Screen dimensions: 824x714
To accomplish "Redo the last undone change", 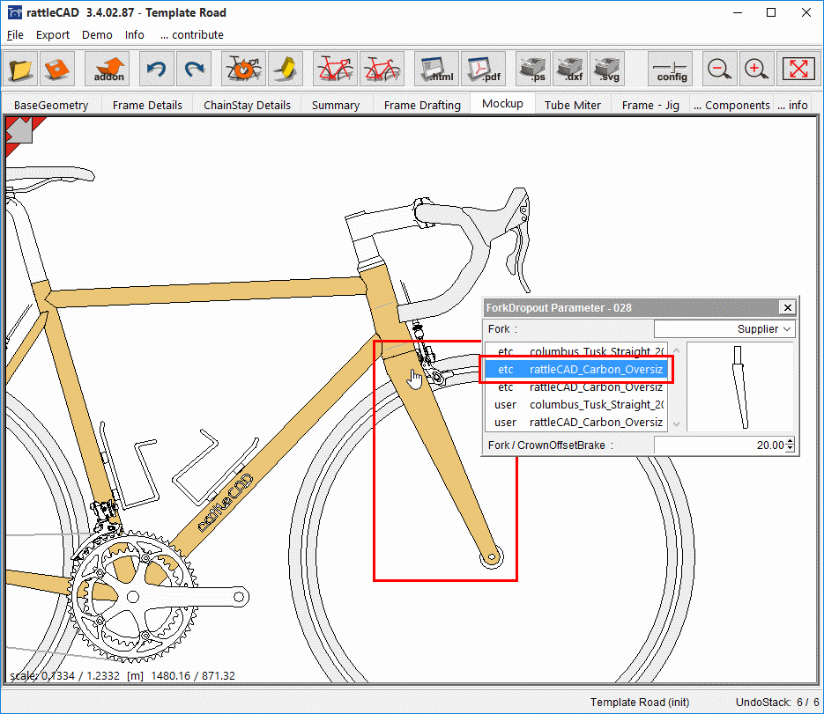I will [x=194, y=69].
